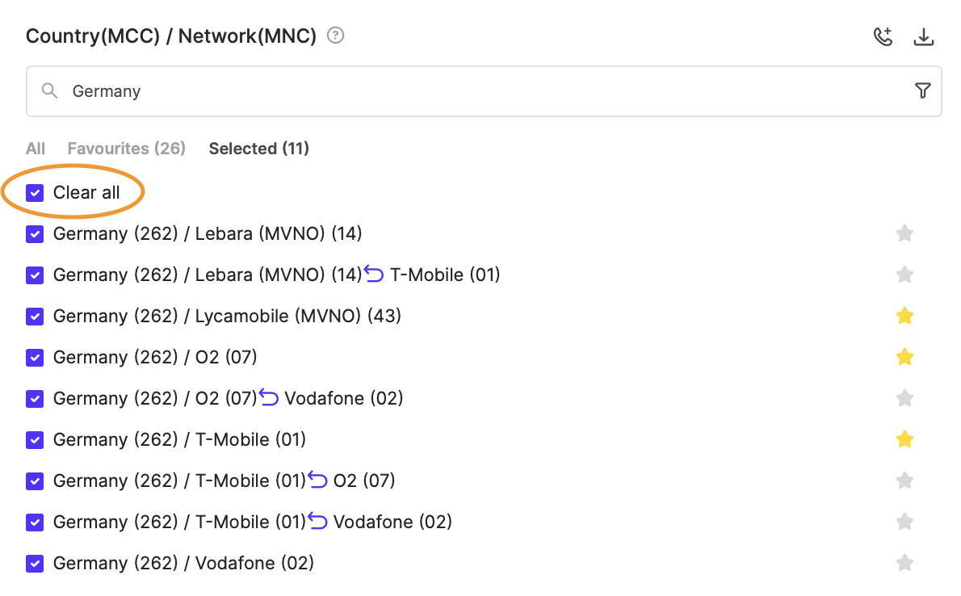This screenshot has width=961, height=596.
Task: Click the add phone number icon
Action: point(883,36)
